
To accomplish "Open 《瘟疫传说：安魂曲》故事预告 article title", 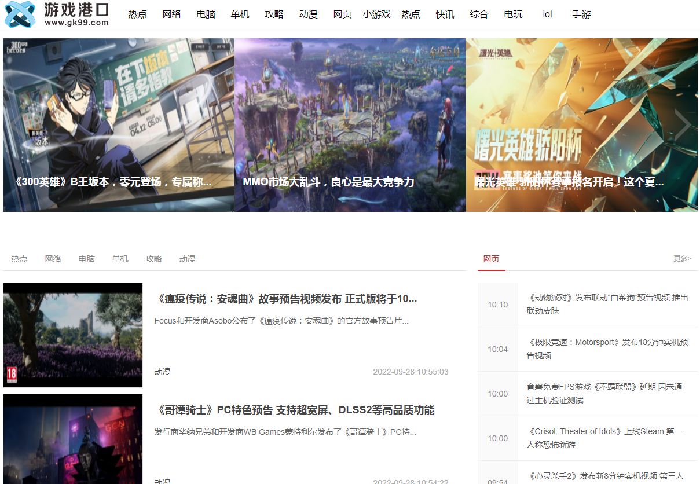I will coord(286,299).
